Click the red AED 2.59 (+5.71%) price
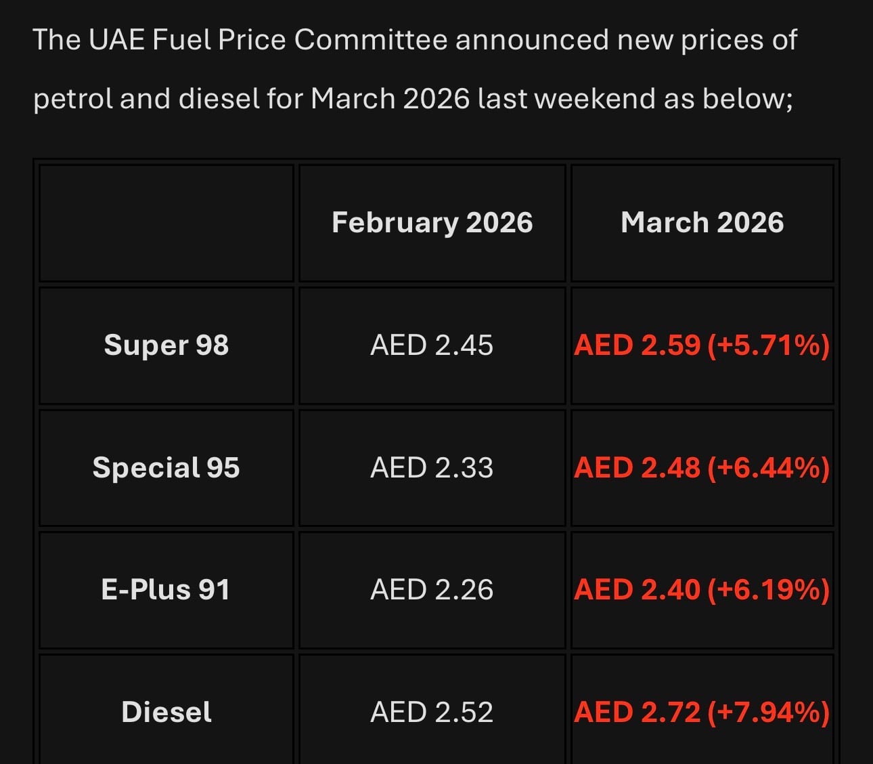 702,345
